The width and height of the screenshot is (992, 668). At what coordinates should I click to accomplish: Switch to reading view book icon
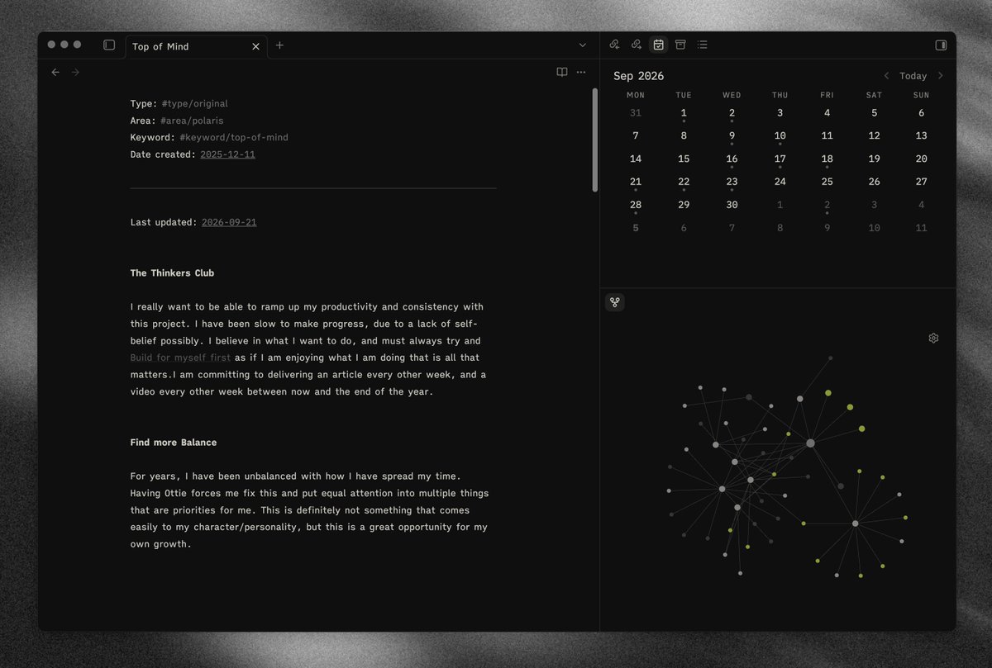562,73
